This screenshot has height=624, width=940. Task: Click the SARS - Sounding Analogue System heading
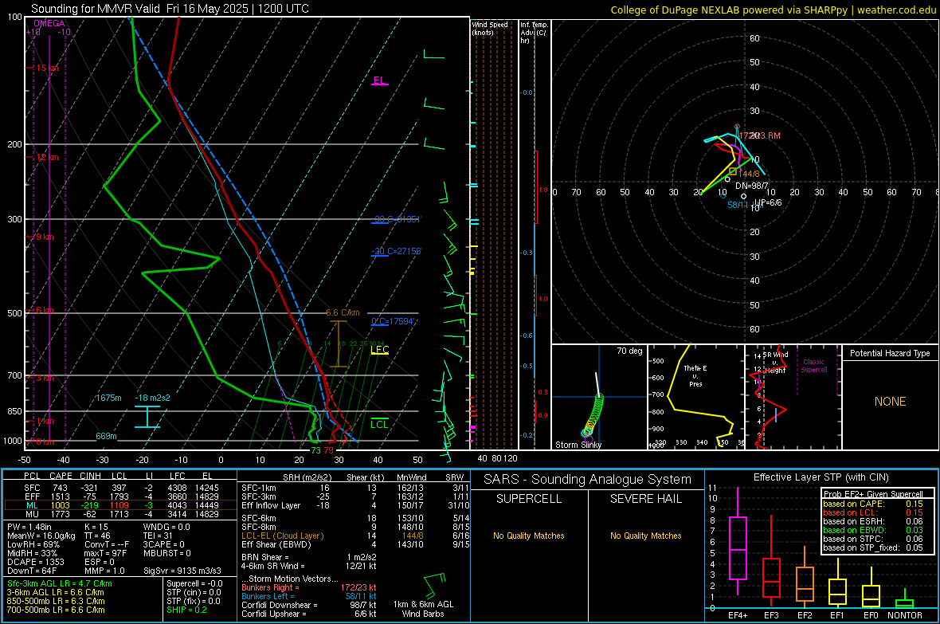click(x=587, y=480)
